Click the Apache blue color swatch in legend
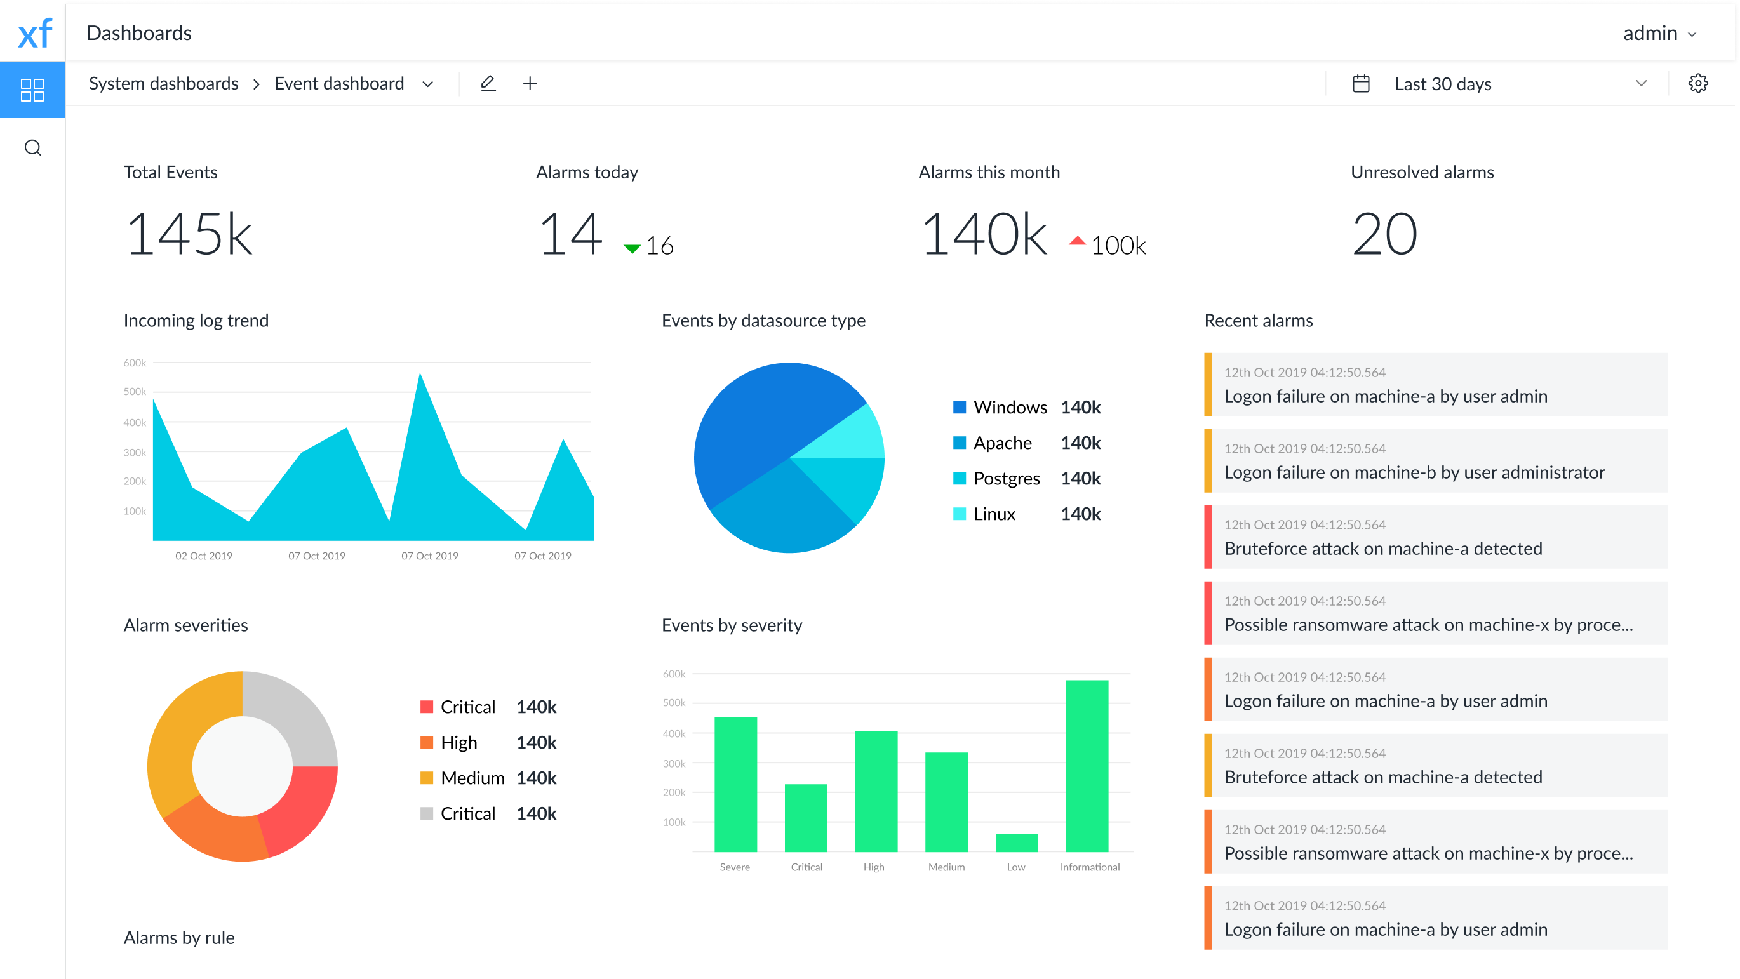This screenshot has height=979, width=1740. click(x=959, y=443)
